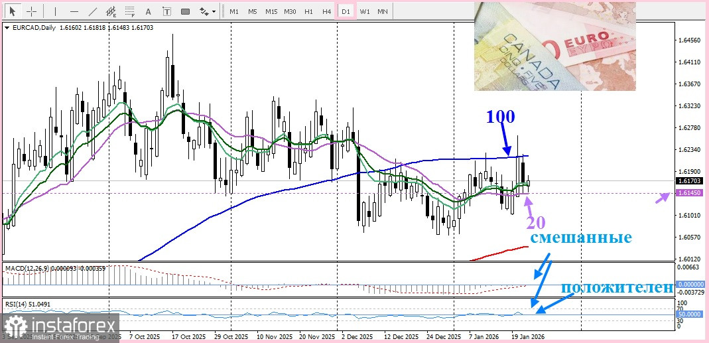The width and height of the screenshot is (709, 343).
Task: Select the equidistant channel tool
Action: [x=111, y=11]
